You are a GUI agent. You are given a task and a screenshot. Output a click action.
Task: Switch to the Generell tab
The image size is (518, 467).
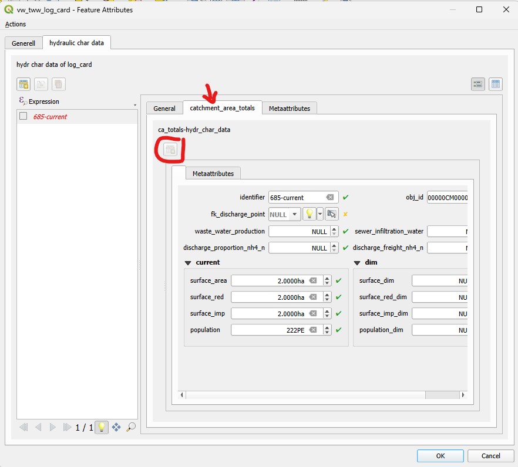23,43
